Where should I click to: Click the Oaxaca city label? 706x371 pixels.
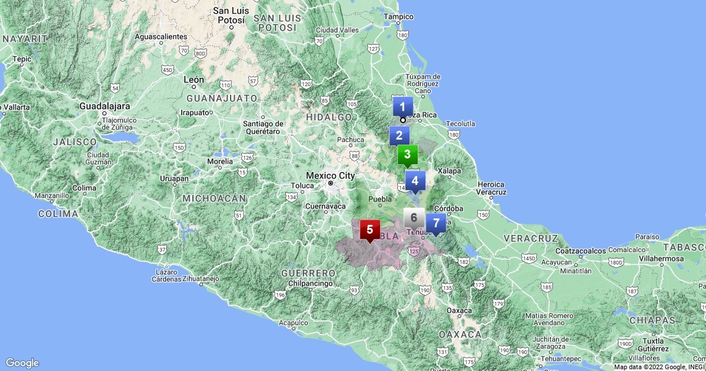pos(459,310)
